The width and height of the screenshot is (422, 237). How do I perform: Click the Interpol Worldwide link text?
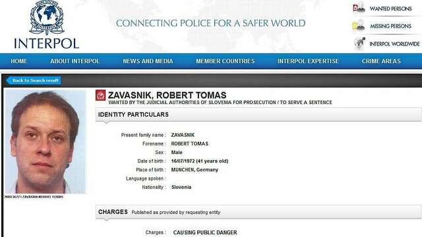[x=394, y=44]
